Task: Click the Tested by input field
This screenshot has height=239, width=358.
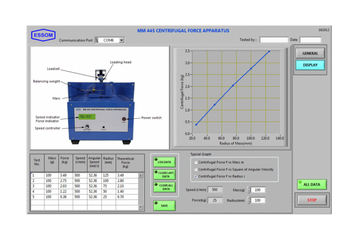Action: [x=274, y=40]
